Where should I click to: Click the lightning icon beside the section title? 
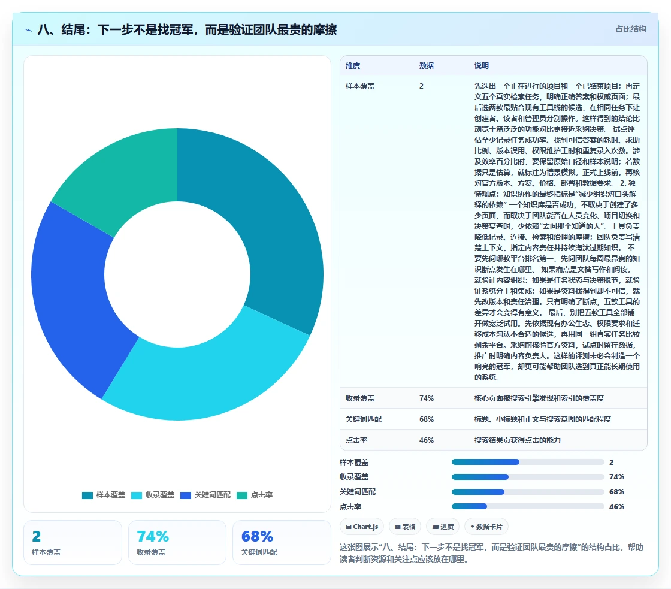coord(29,30)
